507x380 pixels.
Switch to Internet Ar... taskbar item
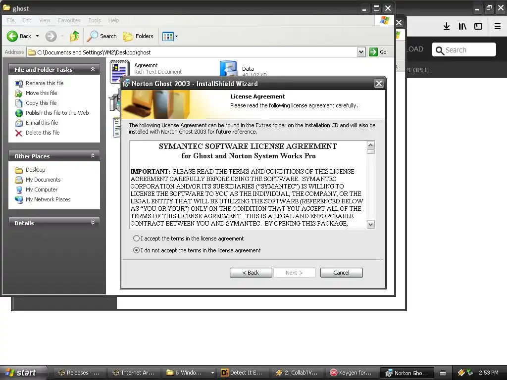pyautogui.click(x=134, y=373)
